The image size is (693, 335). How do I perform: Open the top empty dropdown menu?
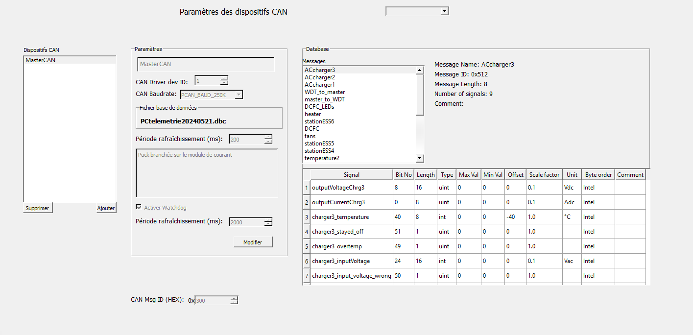click(417, 11)
